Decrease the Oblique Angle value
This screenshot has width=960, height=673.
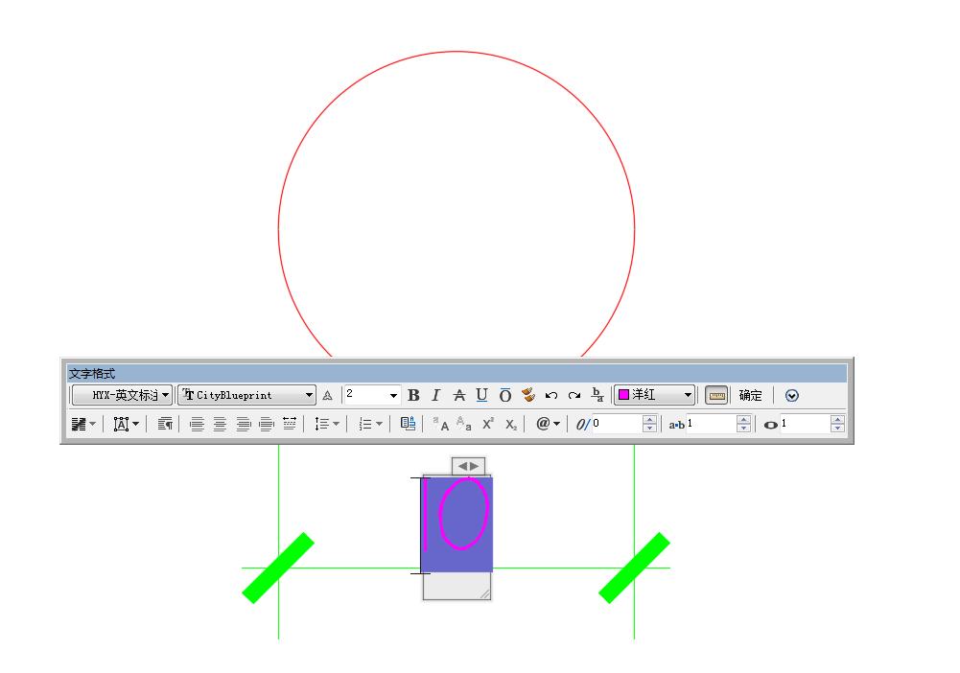[649, 429]
